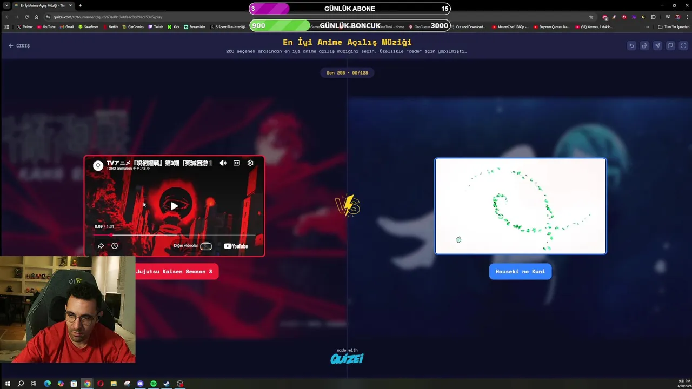The width and height of the screenshot is (692, 389).
Task: Click TOHO animation channel avatar
Action: tap(98, 166)
